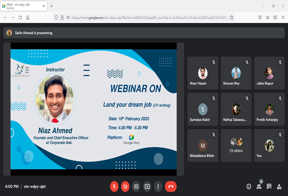Open the More options three-dot menu
The image size is (288, 196).
[158, 186]
